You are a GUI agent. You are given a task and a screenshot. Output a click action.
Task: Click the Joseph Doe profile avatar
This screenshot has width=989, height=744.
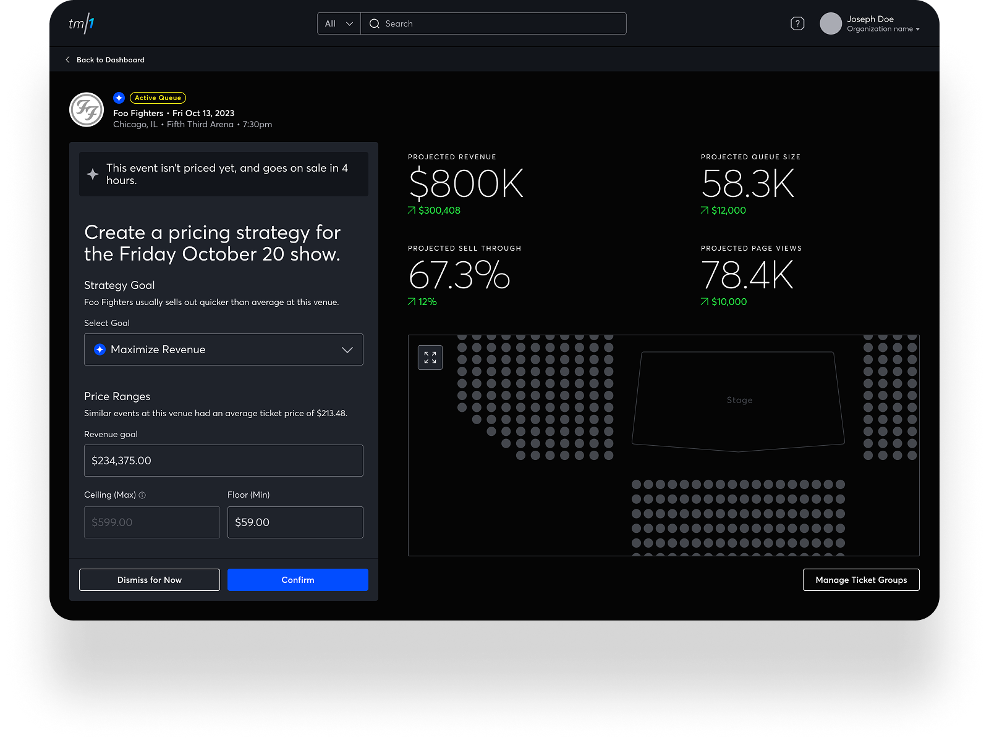pos(830,23)
